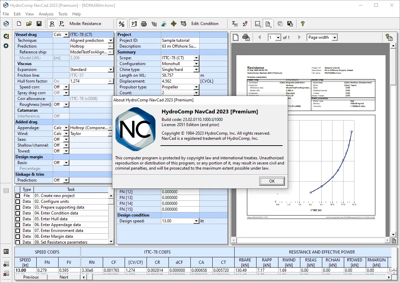Open the Chine type dropdown
This screenshot has height=283, width=400.
(x=196, y=70)
